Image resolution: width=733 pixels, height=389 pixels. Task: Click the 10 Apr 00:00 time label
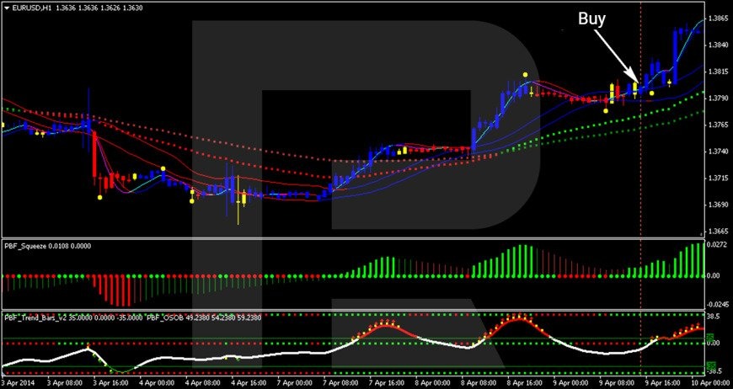pos(709,382)
